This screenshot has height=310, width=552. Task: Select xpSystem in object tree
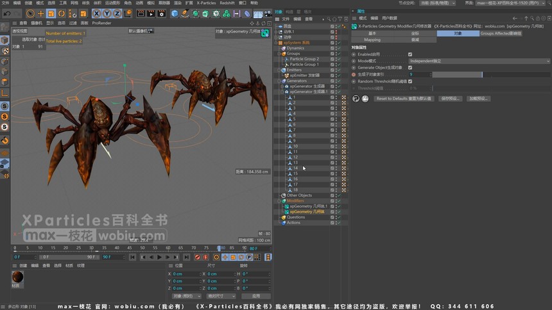coord(297,42)
